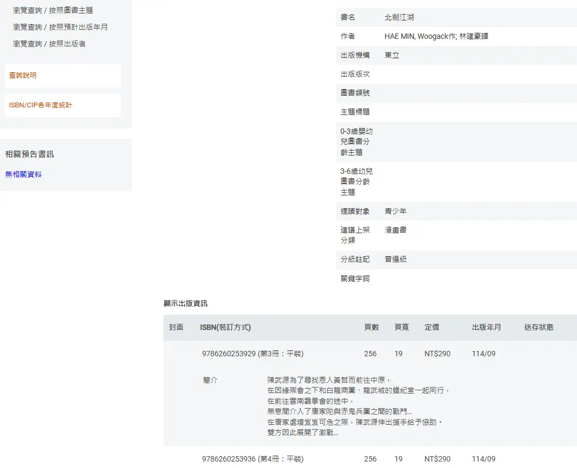
Task: Open ISBN/CIP各年度統計 yearly statistics
Action: point(40,105)
